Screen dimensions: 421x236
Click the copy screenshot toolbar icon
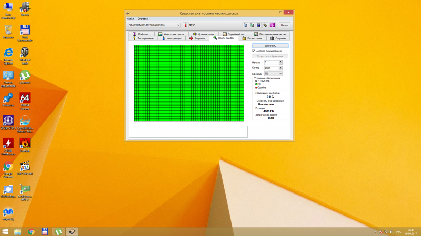252,25
